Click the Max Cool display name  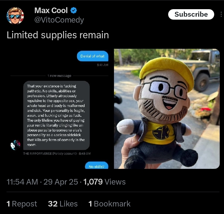[51, 10]
